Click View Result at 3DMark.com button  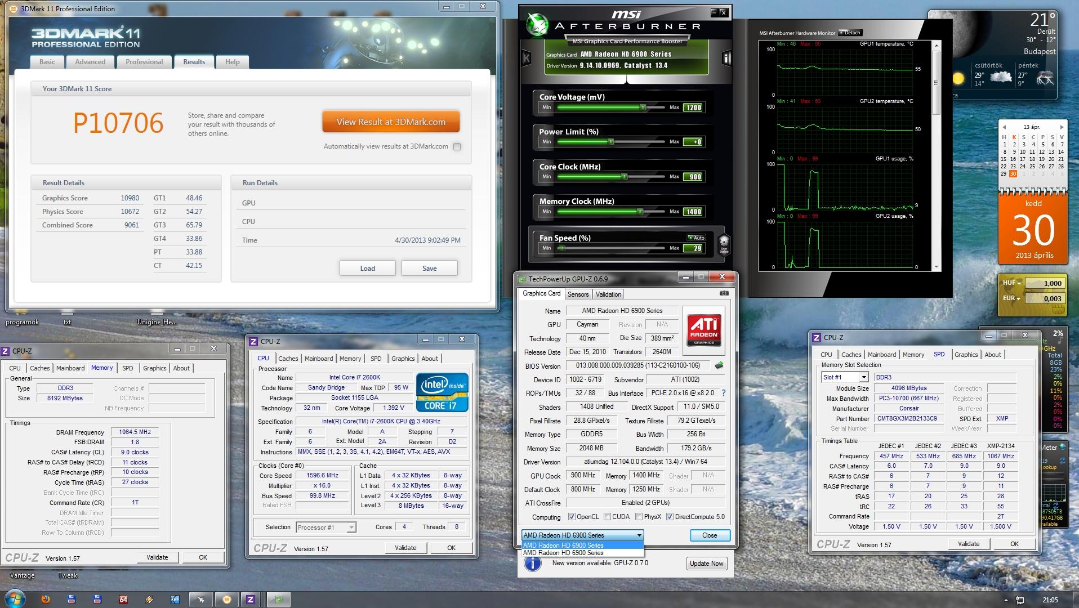point(391,122)
